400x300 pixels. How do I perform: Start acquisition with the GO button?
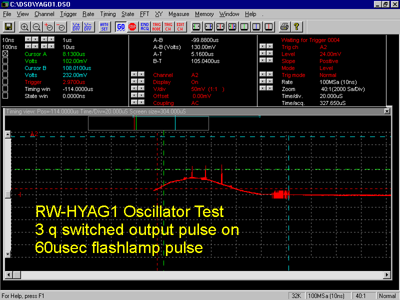pyautogui.click(x=120, y=26)
